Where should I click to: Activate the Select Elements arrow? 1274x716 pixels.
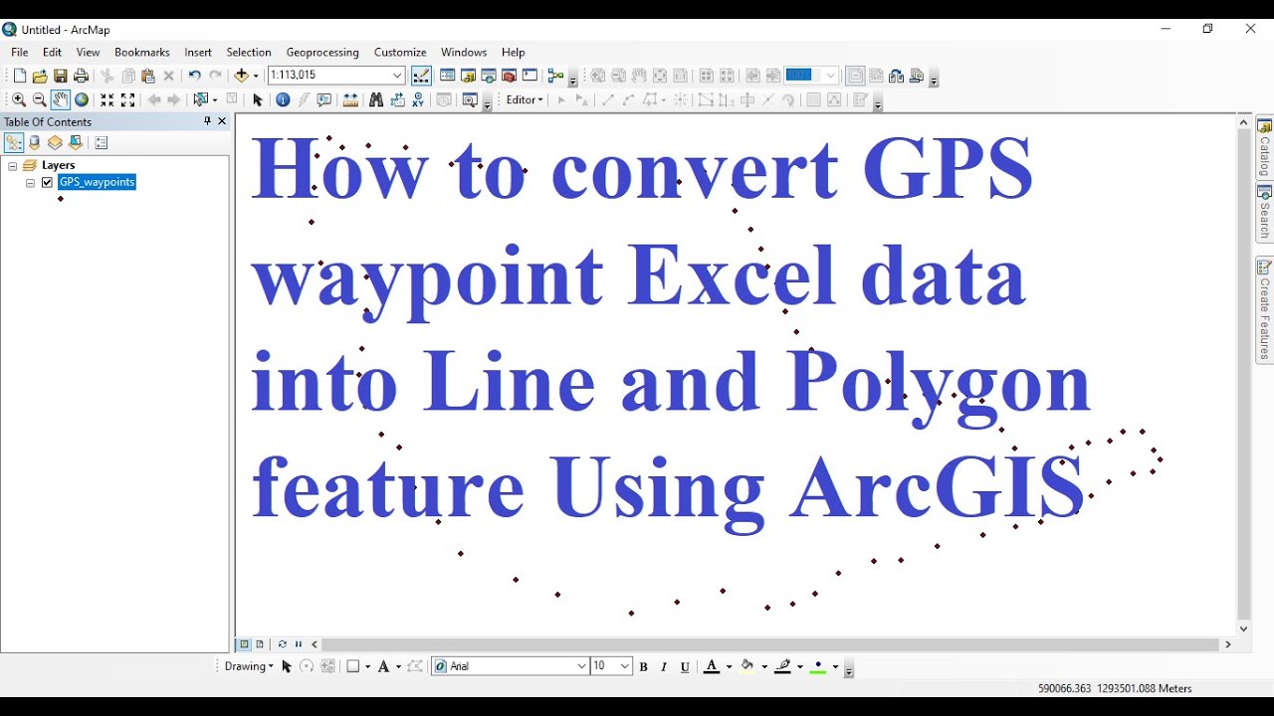pyautogui.click(x=258, y=99)
